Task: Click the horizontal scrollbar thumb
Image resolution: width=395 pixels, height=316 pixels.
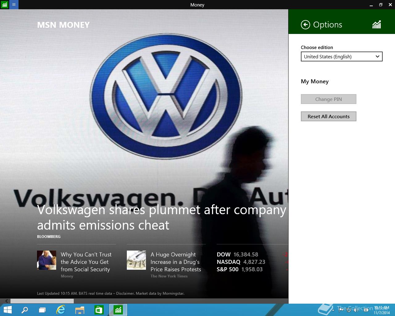Action: tap(42, 301)
